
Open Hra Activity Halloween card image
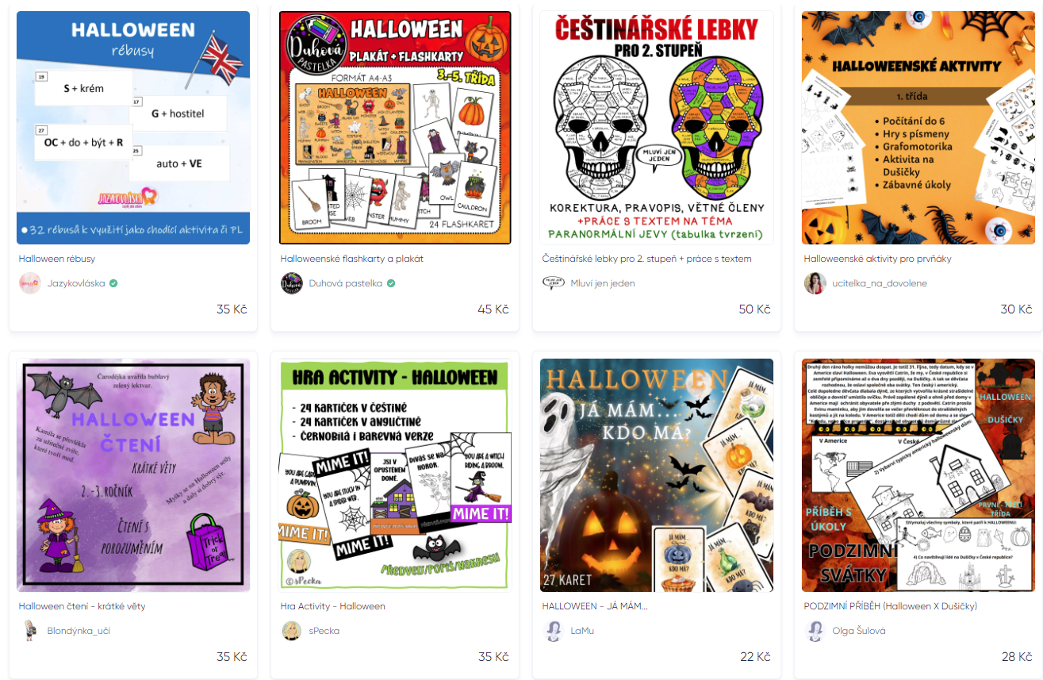[x=395, y=475]
